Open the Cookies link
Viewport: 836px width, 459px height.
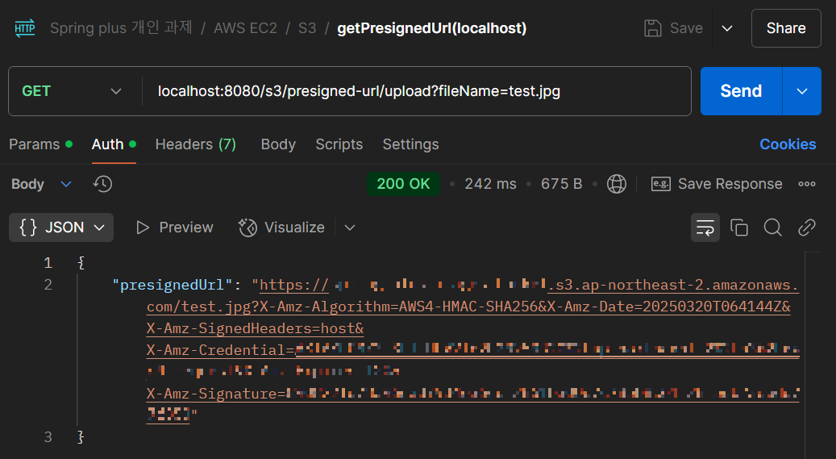[788, 144]
